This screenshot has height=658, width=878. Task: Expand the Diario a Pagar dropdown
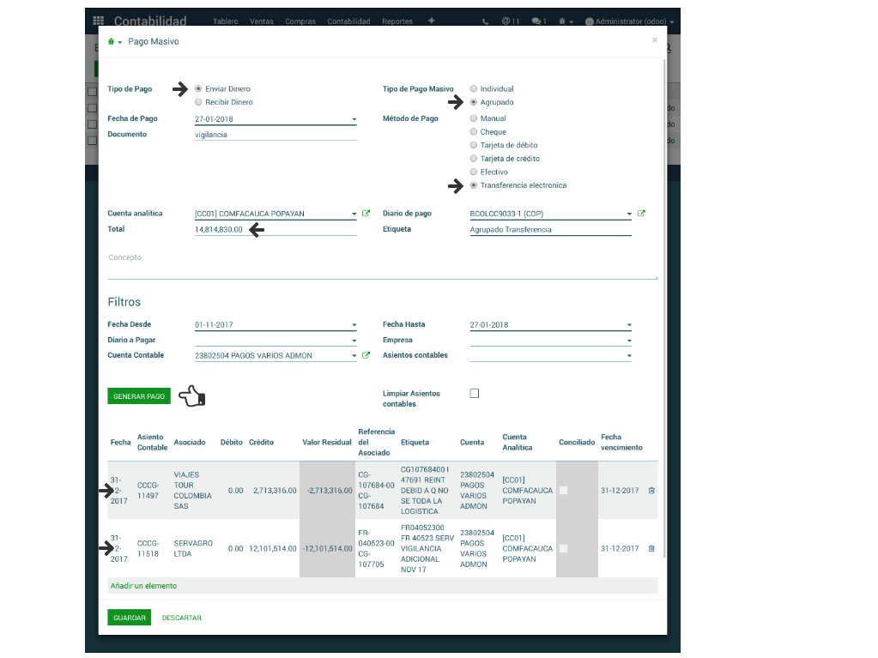(354, 341)
